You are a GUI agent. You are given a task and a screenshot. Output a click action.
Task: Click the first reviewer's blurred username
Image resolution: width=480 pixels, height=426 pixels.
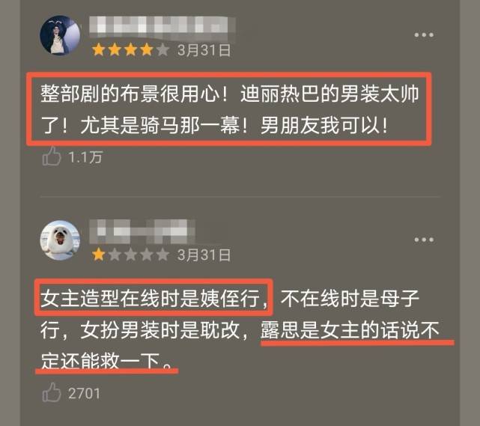pos(162,25)
